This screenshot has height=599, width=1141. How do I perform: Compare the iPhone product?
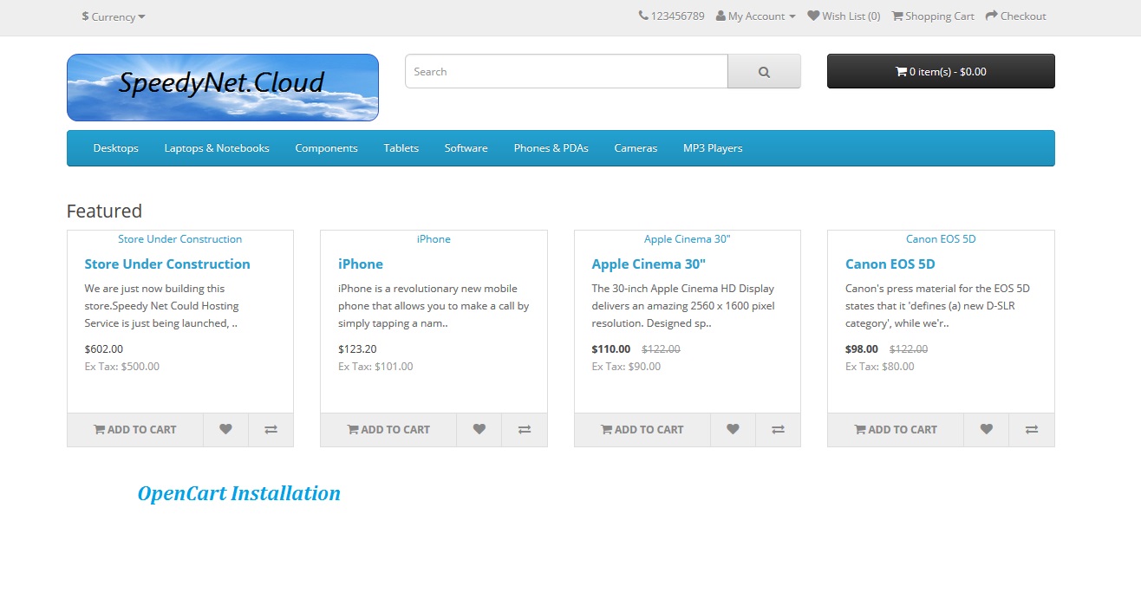click(x=525, y=429)
